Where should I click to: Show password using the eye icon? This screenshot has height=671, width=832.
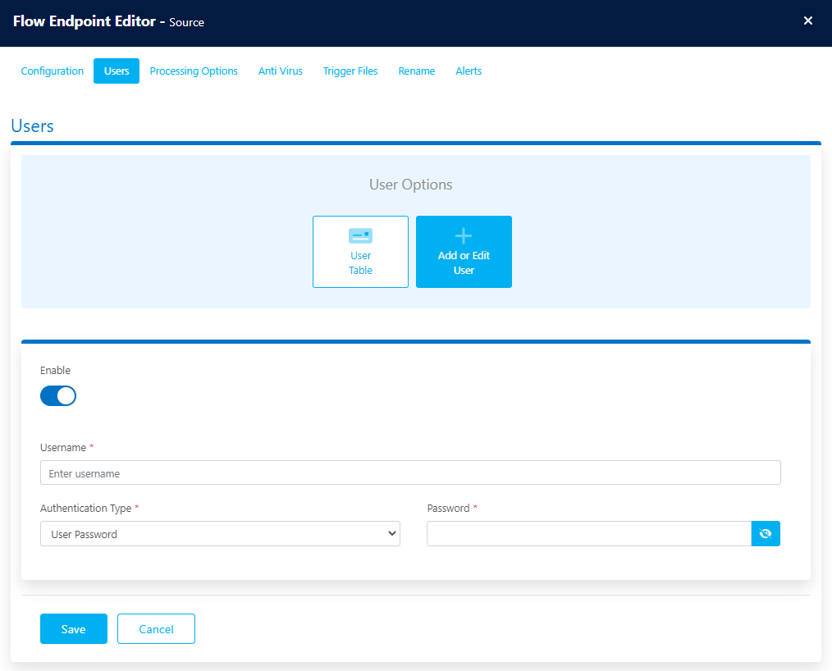pyautogui.click(x=766, y=534)
